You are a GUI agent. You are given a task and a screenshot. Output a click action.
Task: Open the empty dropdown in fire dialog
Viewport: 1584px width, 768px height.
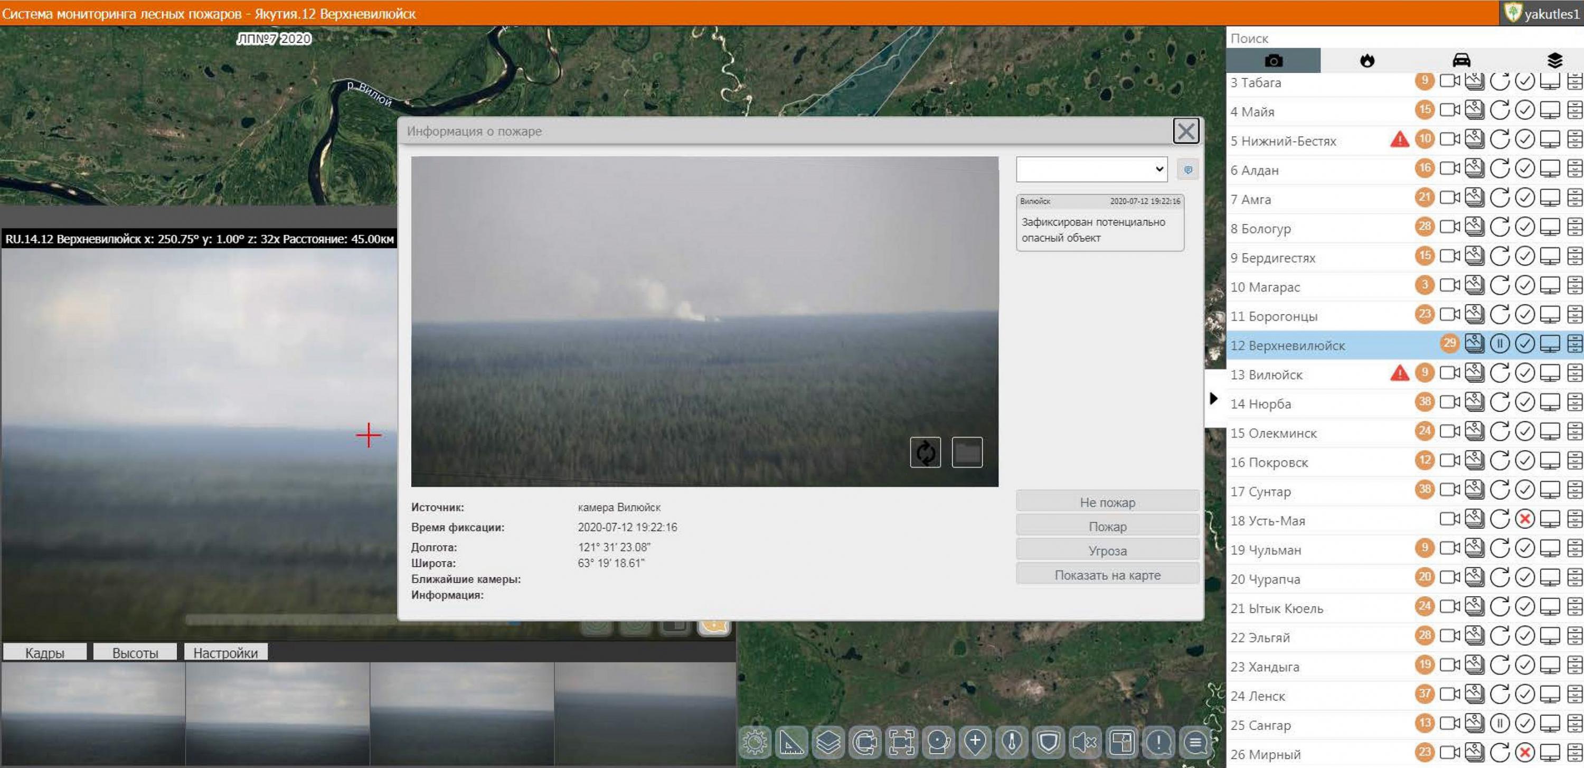[x=1091, y=169]
